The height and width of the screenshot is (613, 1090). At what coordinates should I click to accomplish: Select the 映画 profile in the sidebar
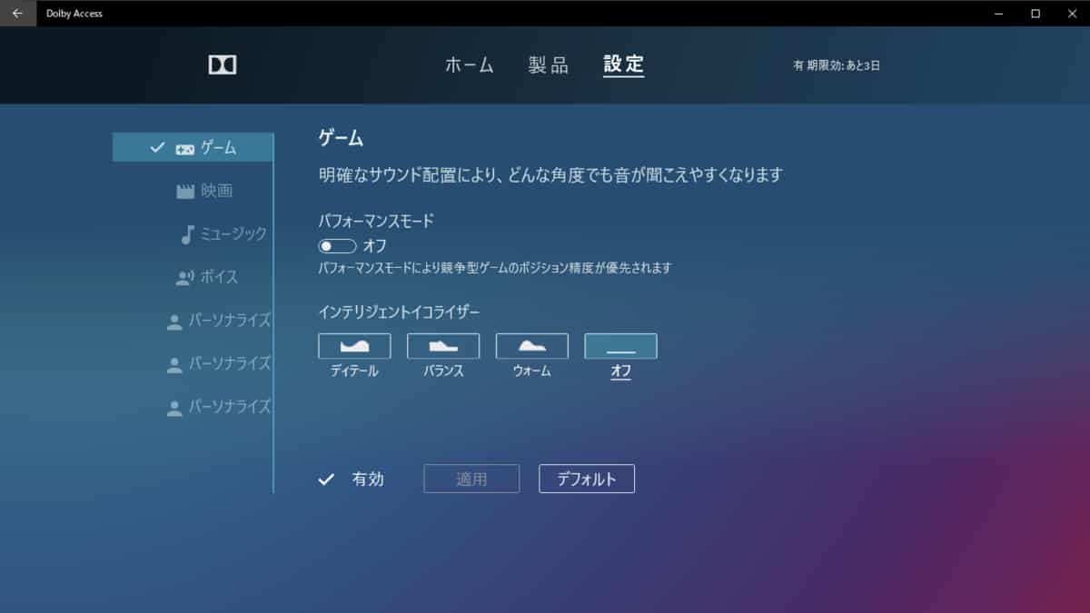(204, 191)
